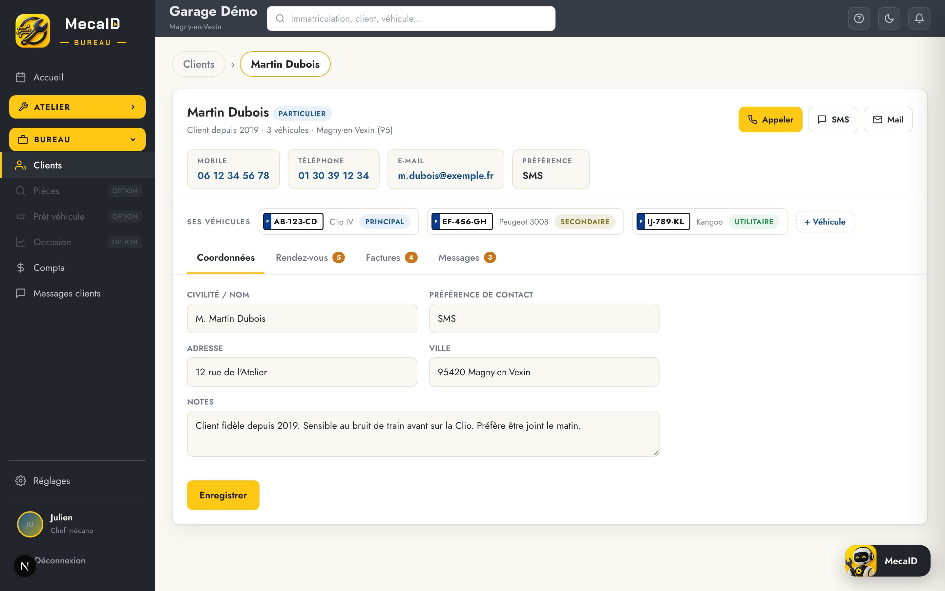Select the Coordonnées tab
This screenshot has height=591, width=945.
(226, 258)
